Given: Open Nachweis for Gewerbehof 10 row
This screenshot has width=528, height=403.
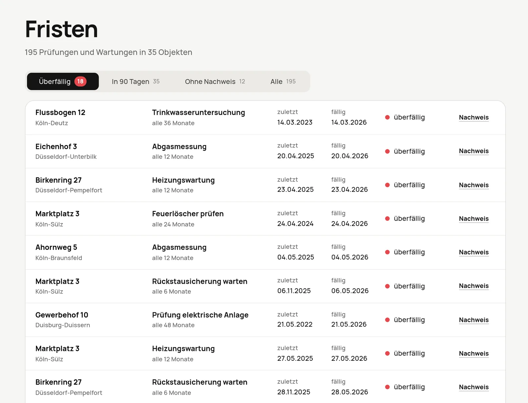Looking at the screenshot, I should coord(474,320).
